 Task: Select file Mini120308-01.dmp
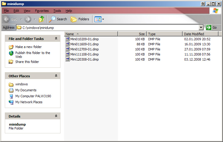pos(84,60)
